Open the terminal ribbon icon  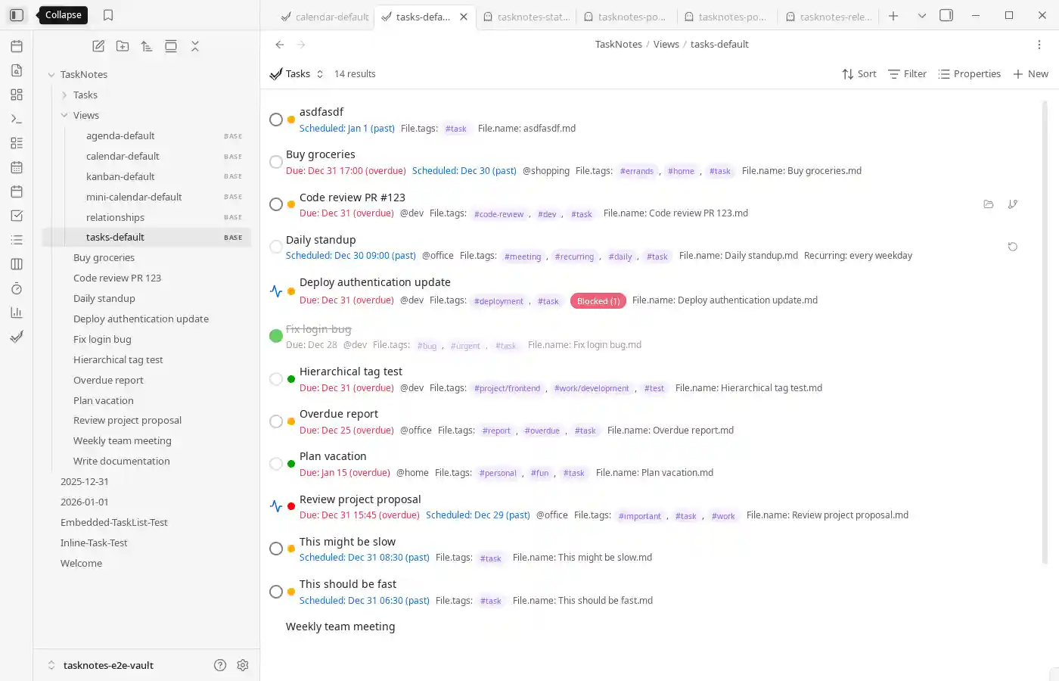(17, 118)
